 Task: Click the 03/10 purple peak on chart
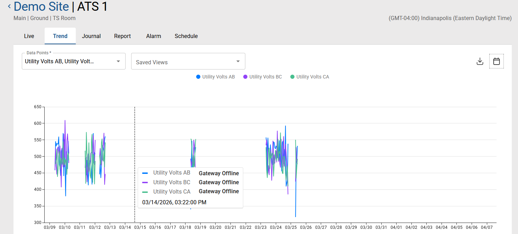coord(65,121)
